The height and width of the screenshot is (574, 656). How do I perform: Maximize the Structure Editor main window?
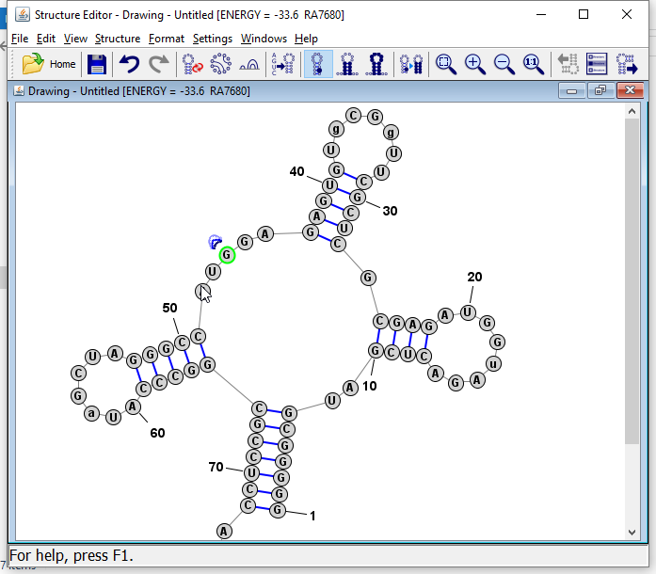tap(584, 15)
